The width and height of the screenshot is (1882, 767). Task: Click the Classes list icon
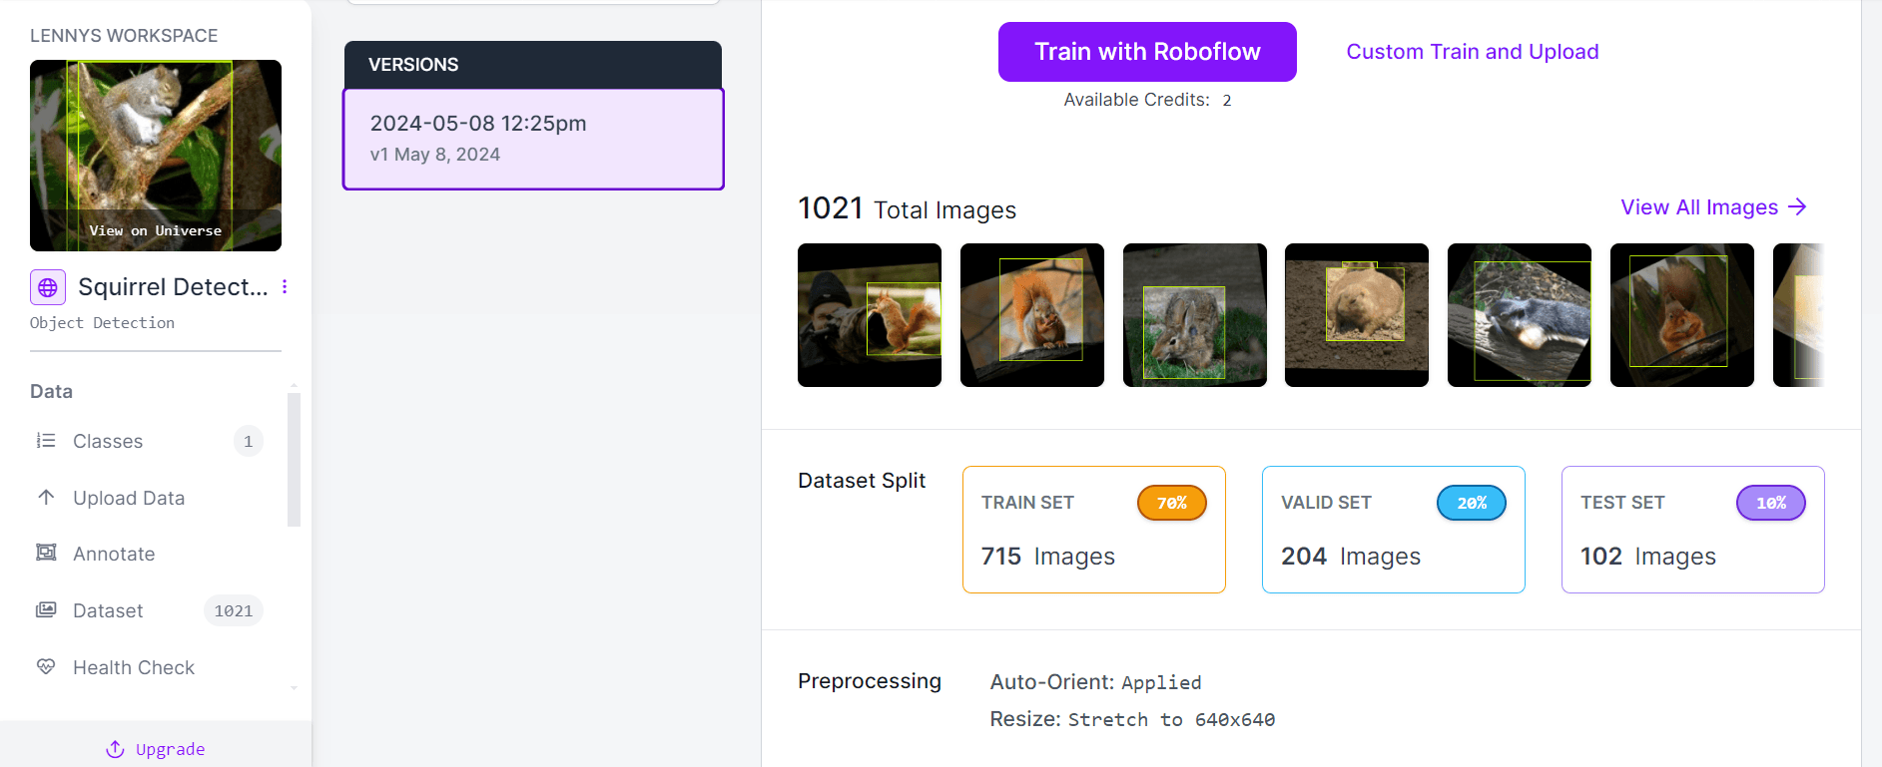coord(46,441)
